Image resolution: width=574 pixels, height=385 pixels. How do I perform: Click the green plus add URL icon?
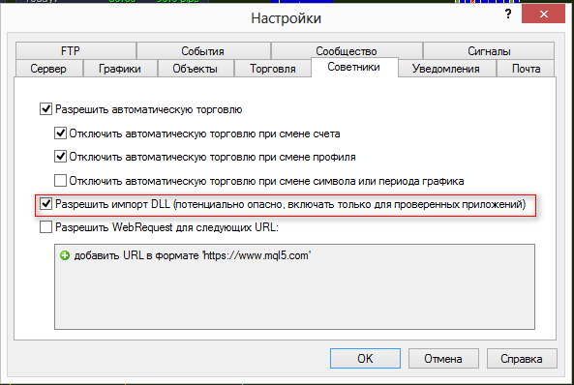click(65, 255)
